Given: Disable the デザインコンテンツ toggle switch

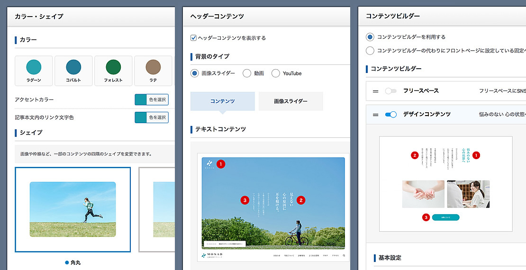Looking at the screenshot, I should (390, 115).
